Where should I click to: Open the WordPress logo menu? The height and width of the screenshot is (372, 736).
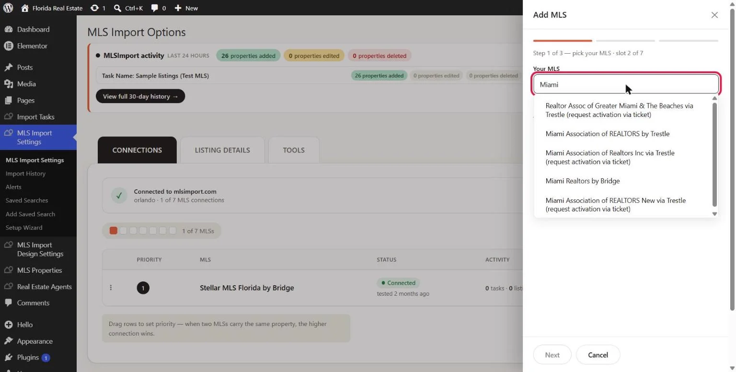(x=8, y=8)
